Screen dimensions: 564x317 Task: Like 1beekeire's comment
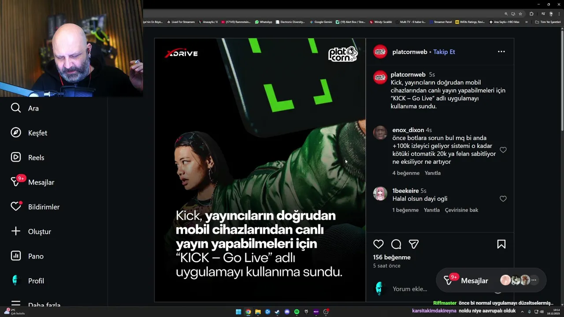tap(503, 199)
